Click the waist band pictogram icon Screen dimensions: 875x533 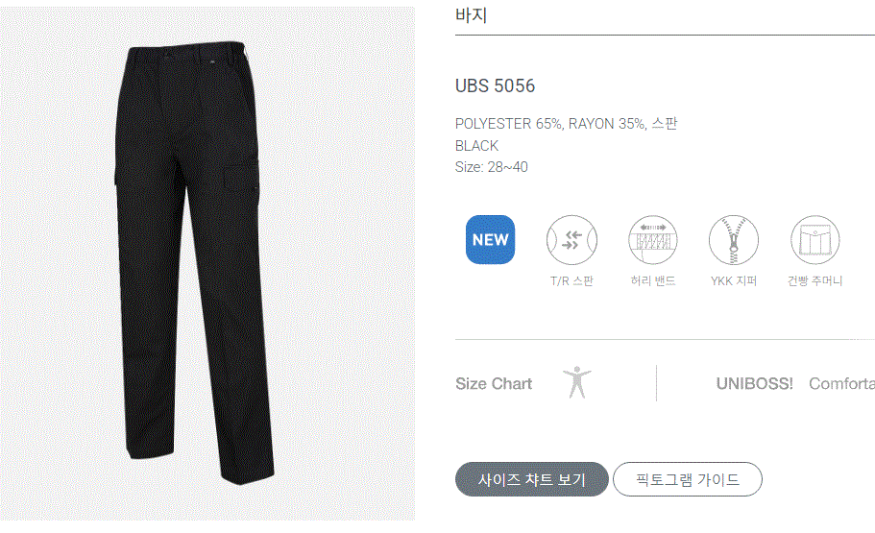coord(653,240)
